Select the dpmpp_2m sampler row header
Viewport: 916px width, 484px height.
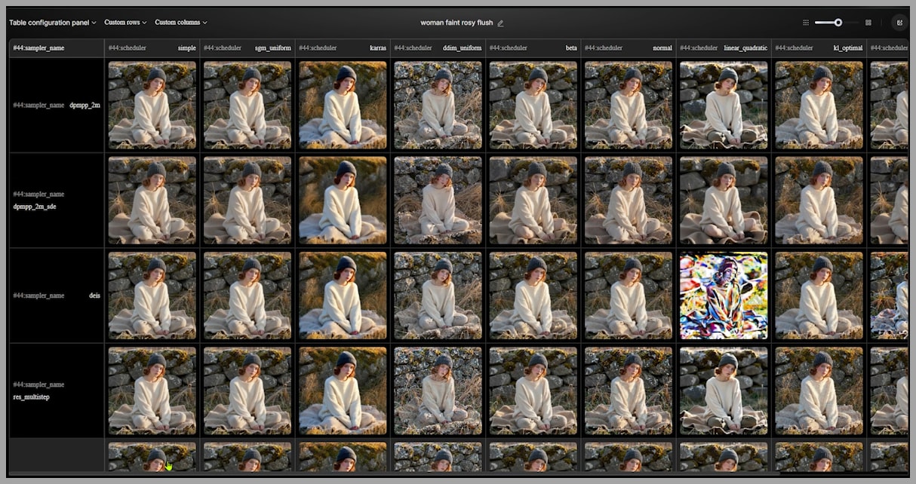pyautogui.click(x=56, y=104)
